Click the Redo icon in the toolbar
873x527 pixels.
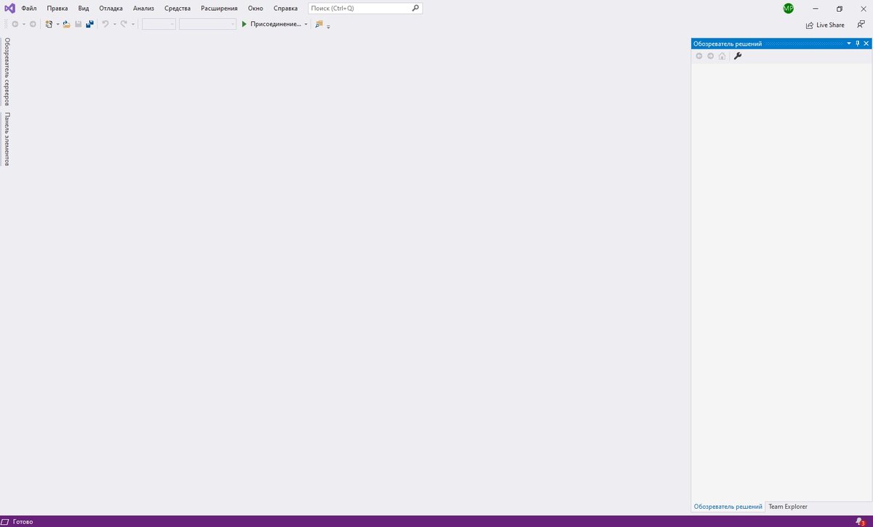coord(124,24)
